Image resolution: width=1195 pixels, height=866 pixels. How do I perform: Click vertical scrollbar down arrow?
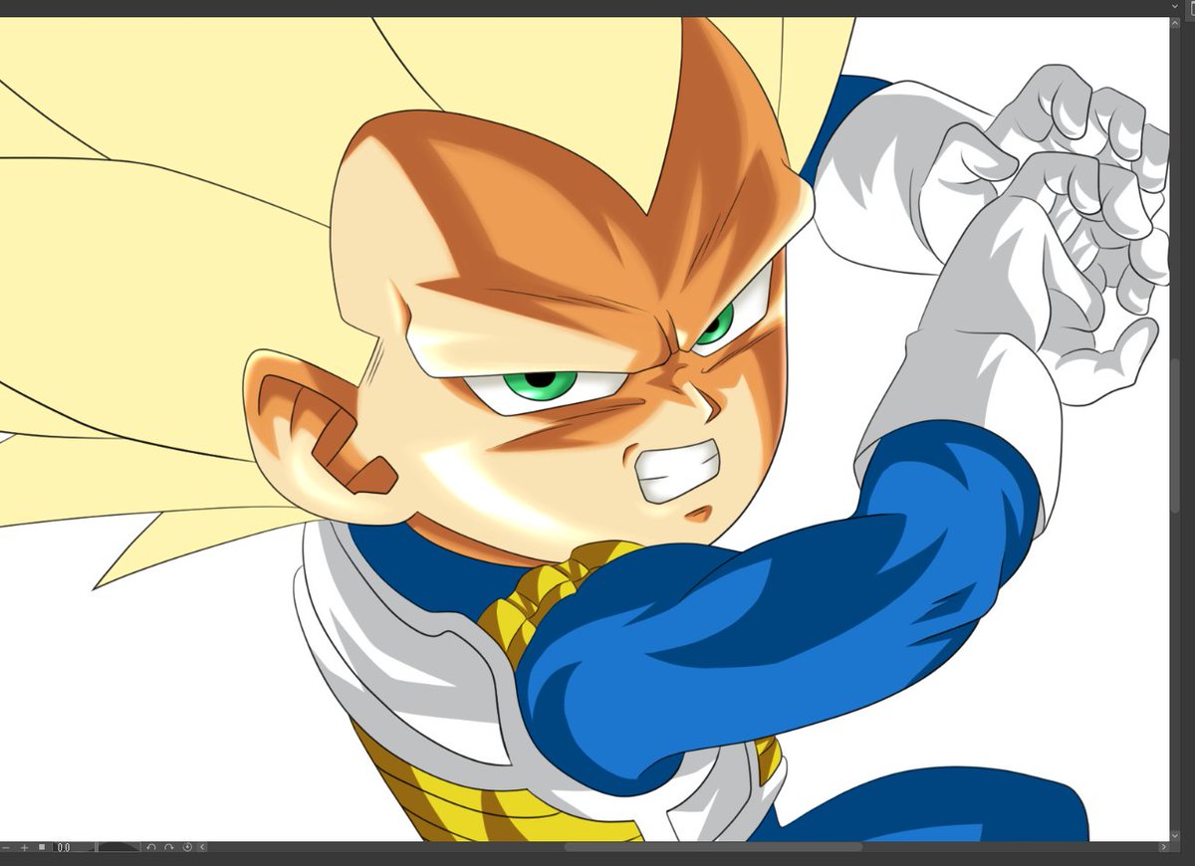tap(1175, 835)
